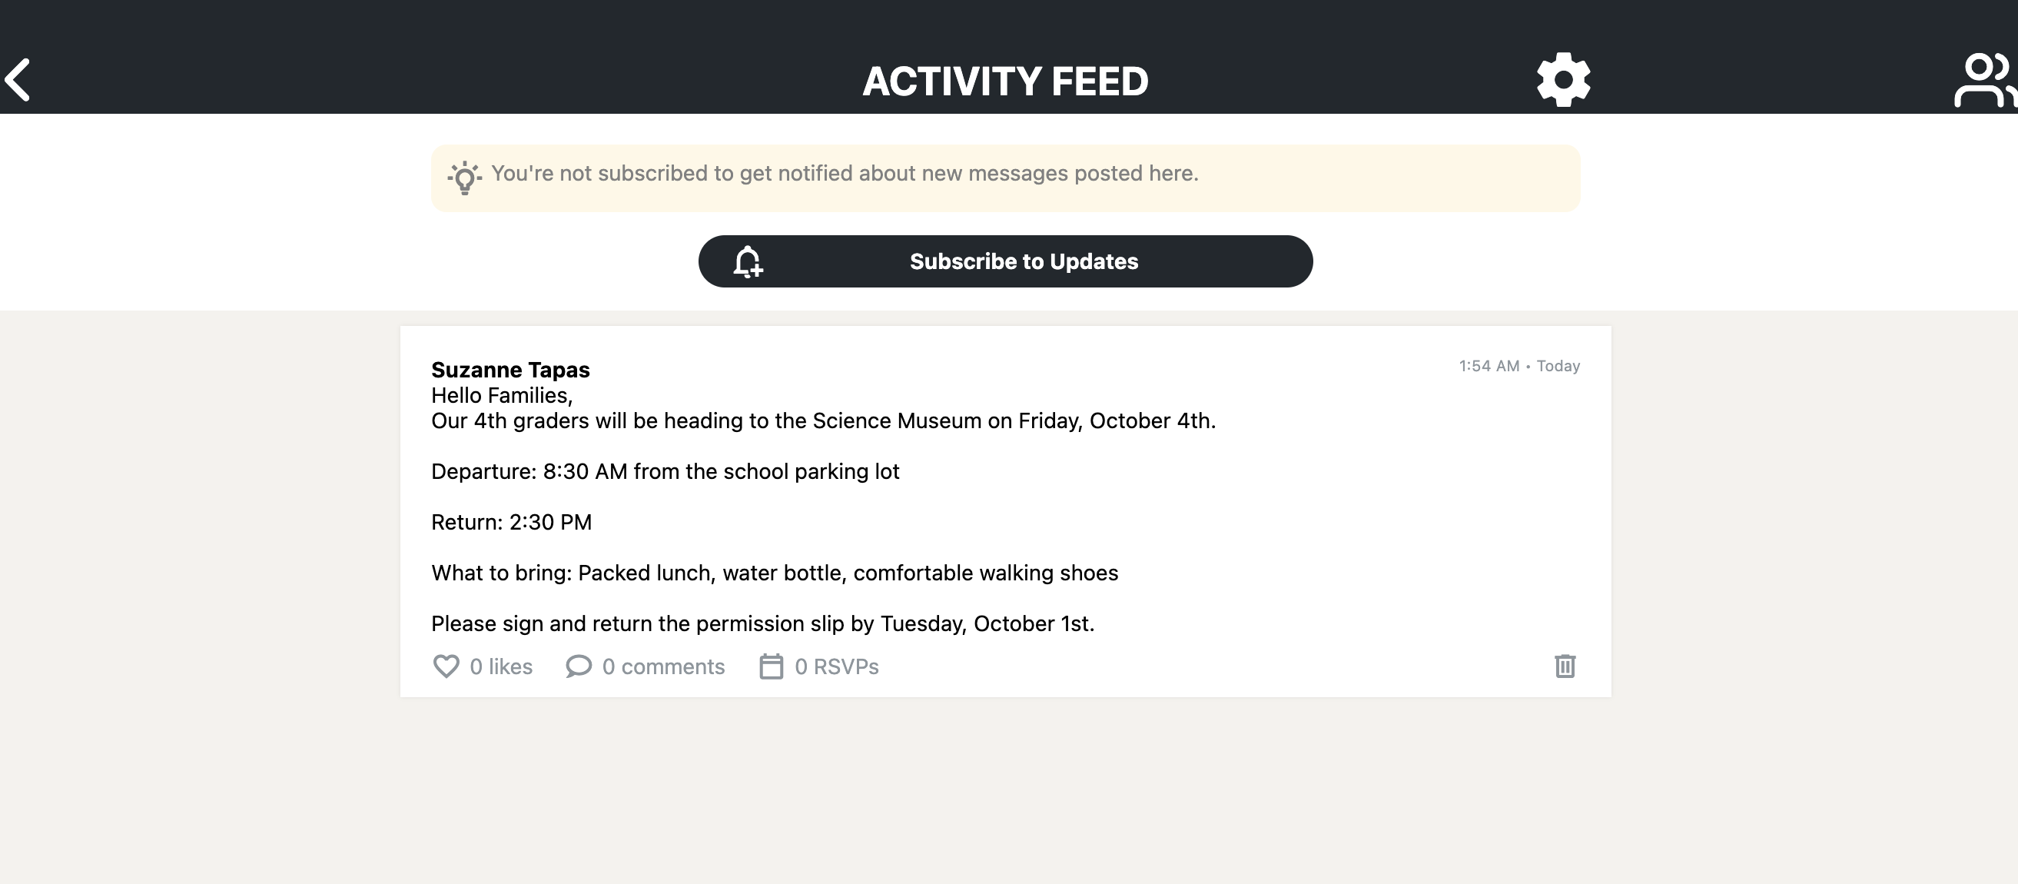This screenshot has width=2018, height=884.
Task: Click the "What to bring" line
Action: (x=774, y=573)
